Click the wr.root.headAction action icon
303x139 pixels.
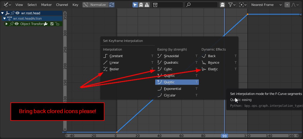tap(9, 18)
